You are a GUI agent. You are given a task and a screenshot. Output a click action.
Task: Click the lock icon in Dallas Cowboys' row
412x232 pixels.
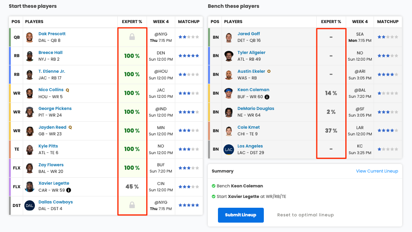tap(132, 205)
